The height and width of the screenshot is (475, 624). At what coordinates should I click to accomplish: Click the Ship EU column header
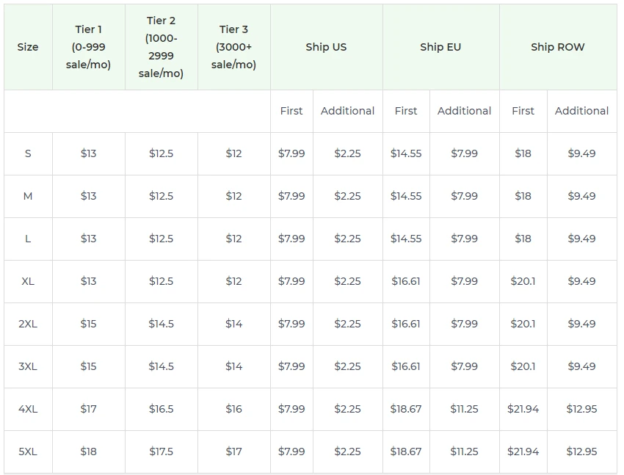(x=442, y=46)
